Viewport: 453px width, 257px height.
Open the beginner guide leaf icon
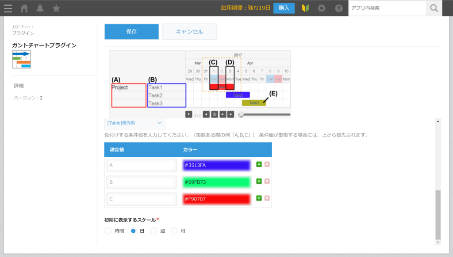click(x=305, y=8)
